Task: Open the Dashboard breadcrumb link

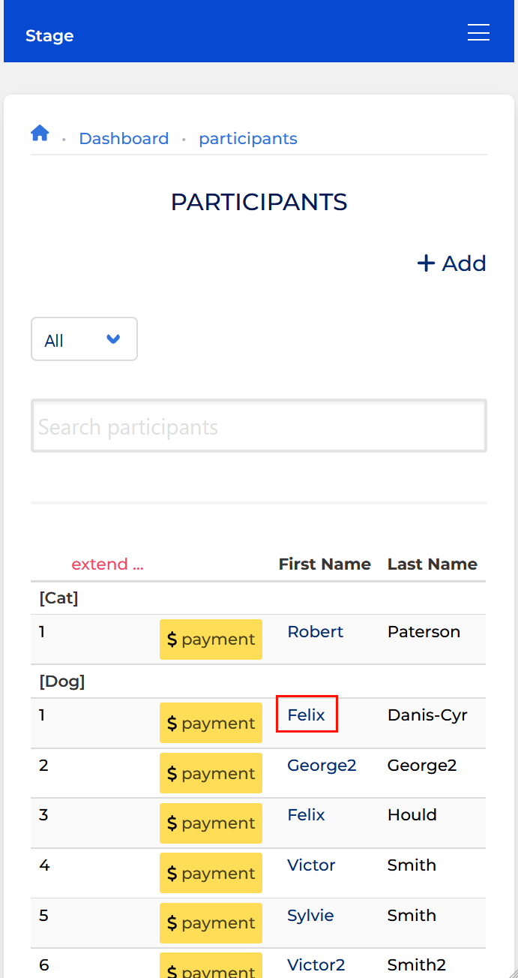Action: [124, 139]
